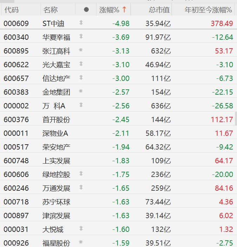Viewport: 237px width, 247px height.
Task: Select stock code 000609
Action: pos(16,24)
